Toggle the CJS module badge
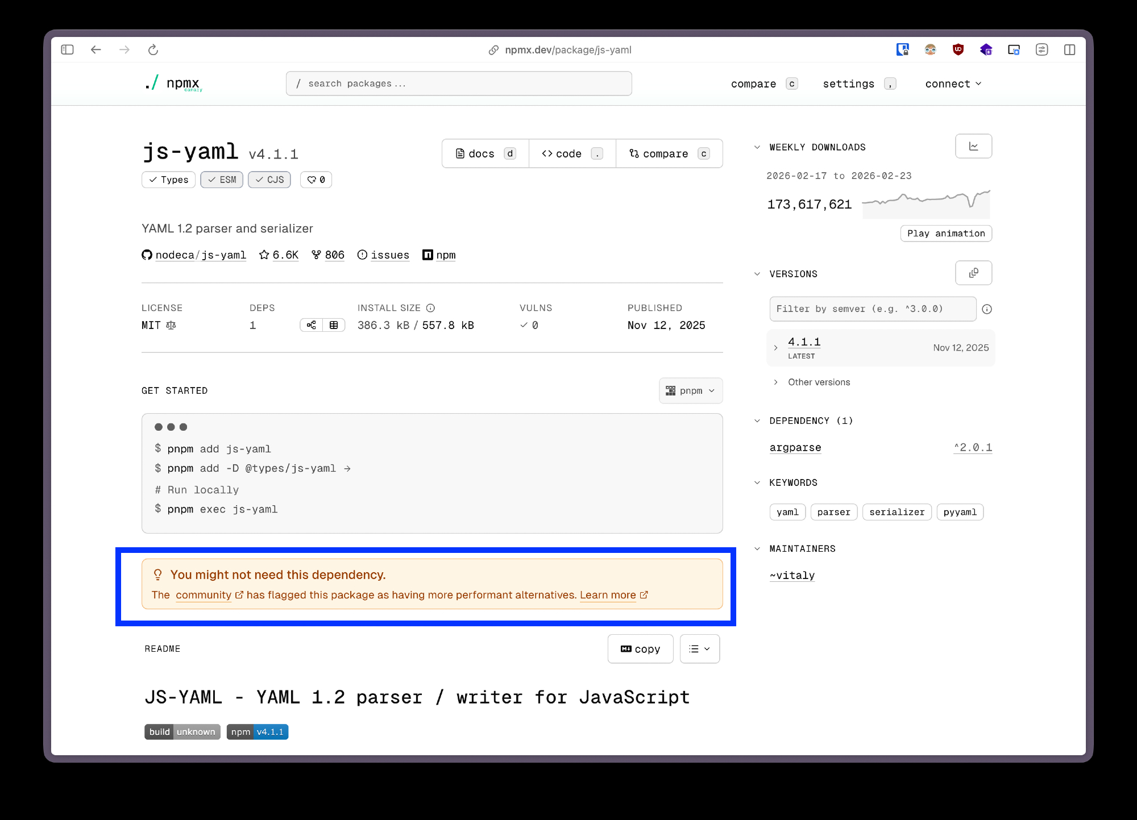 pos(269,180)
